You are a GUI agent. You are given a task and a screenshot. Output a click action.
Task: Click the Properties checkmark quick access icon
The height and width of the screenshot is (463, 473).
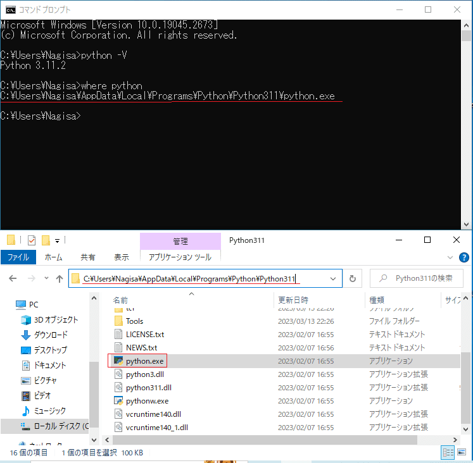point(32,240)
